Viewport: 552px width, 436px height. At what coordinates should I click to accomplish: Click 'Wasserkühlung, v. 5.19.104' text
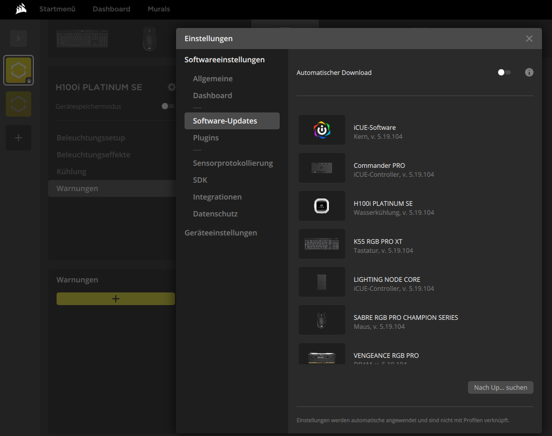[x=393, y=213]
